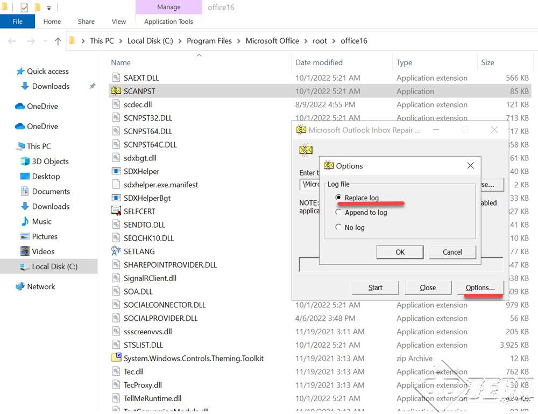Switch to the Home ribbon tab

(x=52, y=22)
